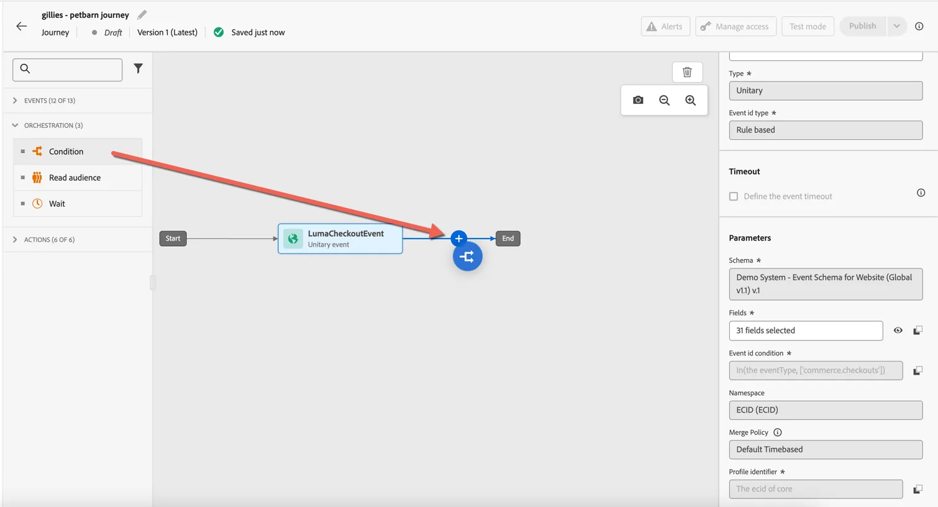Go back using the left arrow icon

tap(22, 26)
